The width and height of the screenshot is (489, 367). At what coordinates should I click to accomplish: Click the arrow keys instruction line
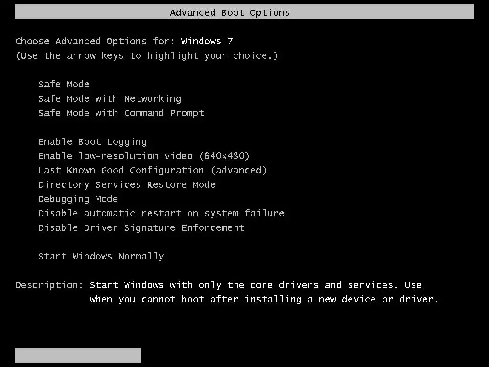tap(147, 56)
